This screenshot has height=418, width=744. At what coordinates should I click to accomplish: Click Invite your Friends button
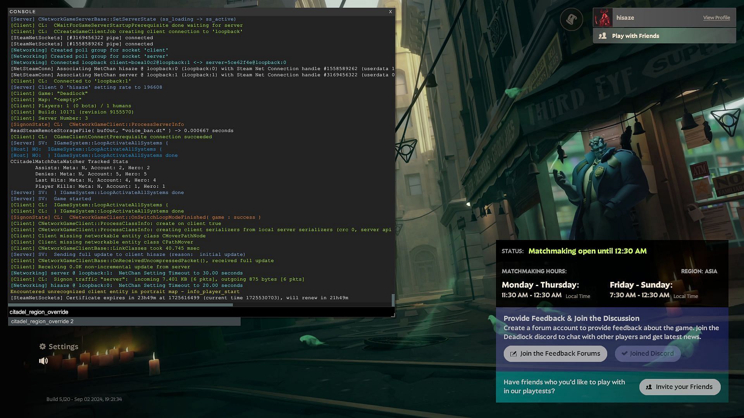680,387
